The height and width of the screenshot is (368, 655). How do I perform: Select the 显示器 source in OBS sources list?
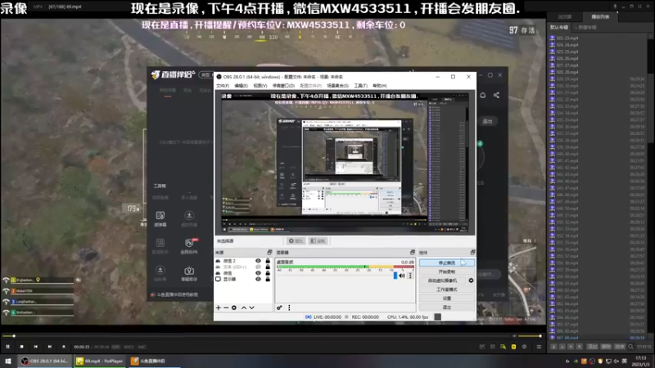coord(229,279)
